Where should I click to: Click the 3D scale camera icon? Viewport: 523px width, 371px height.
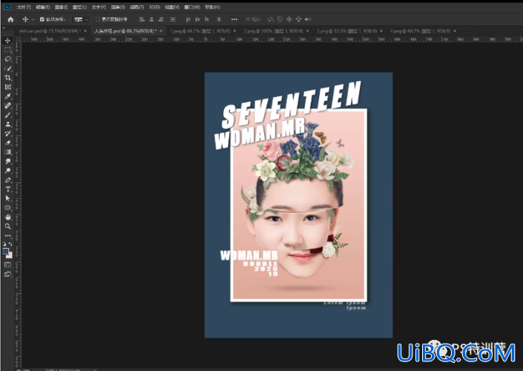pyautogui.click(x=308, y=19)
